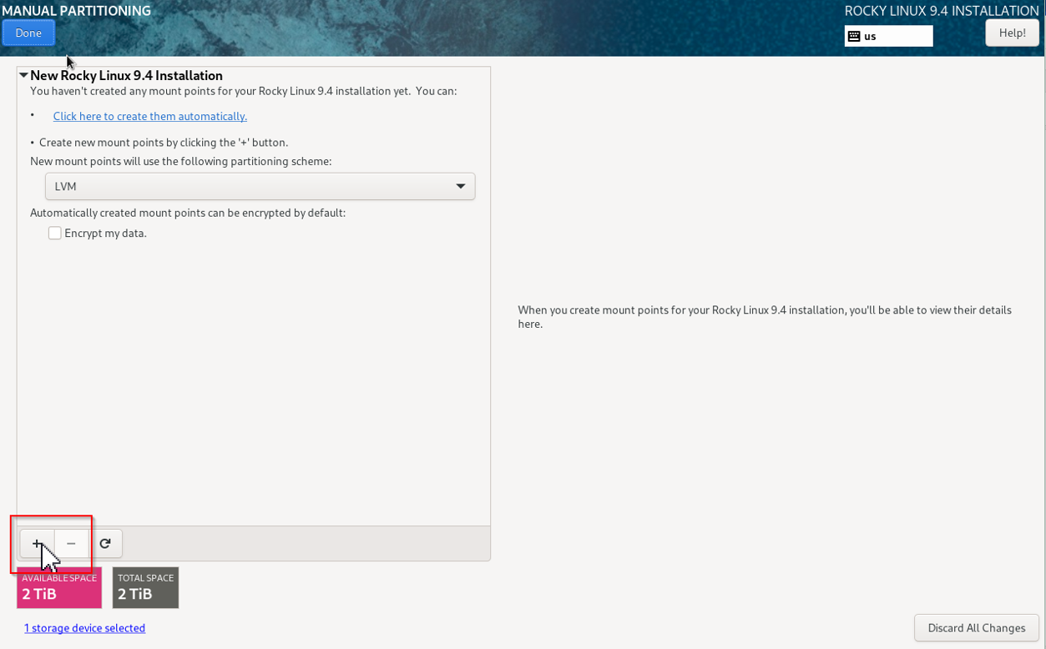This screenshot has width=1046, height=649.
Task: Click the gray Total Space 2 TiB box
Action: (145, 588)
